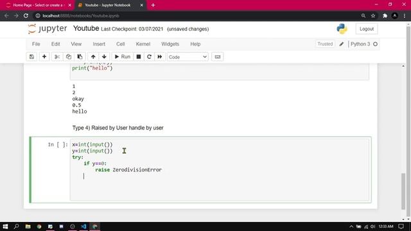Viewport: 411px width, 231px height.
Task: Copy selected cells icon
Action: [69, 57]
